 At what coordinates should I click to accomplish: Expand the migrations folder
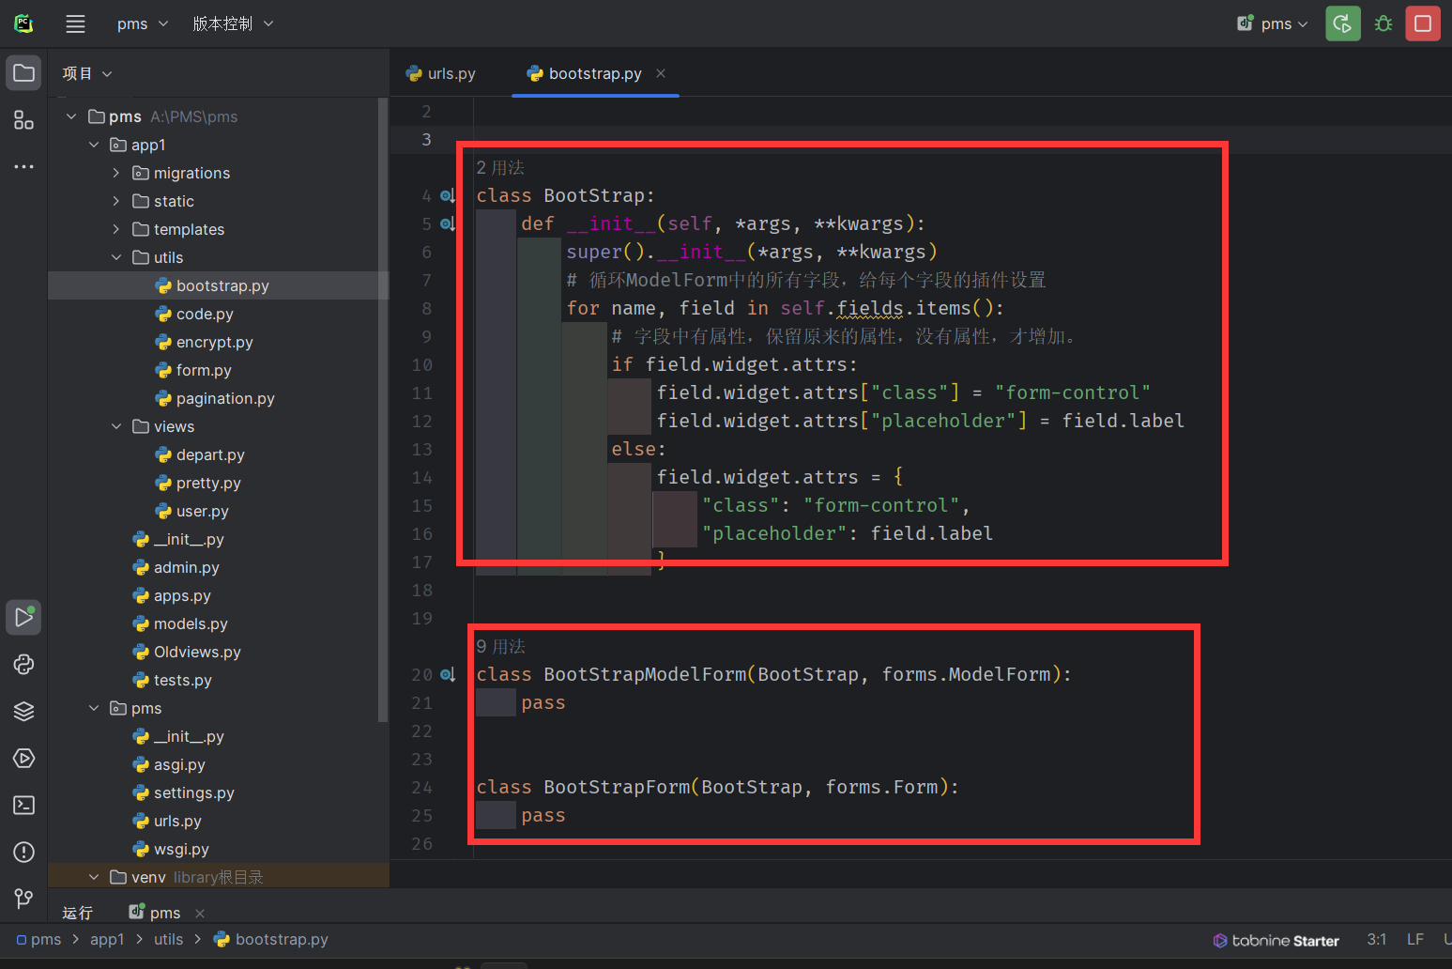(x=116, y=173)
